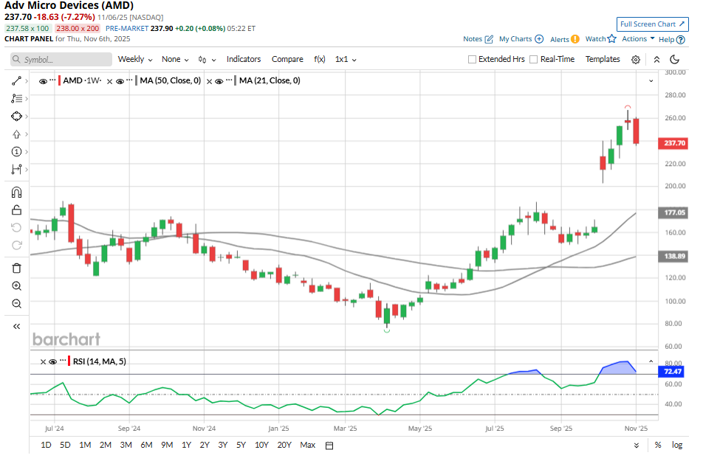Zoom in with the magnifier plus icon

[16, 286]
